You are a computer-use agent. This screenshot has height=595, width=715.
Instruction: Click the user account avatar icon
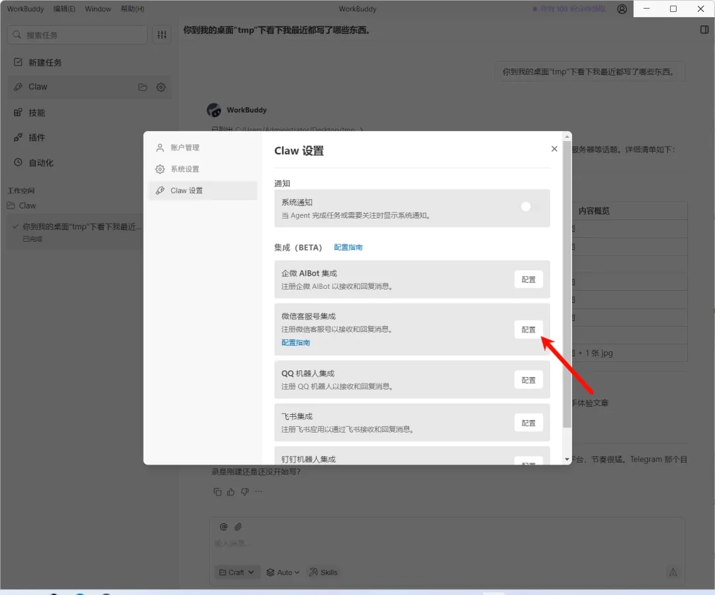622,9
